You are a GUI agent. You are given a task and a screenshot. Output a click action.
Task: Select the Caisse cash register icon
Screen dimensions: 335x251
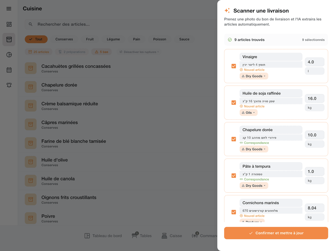point(172,236)
